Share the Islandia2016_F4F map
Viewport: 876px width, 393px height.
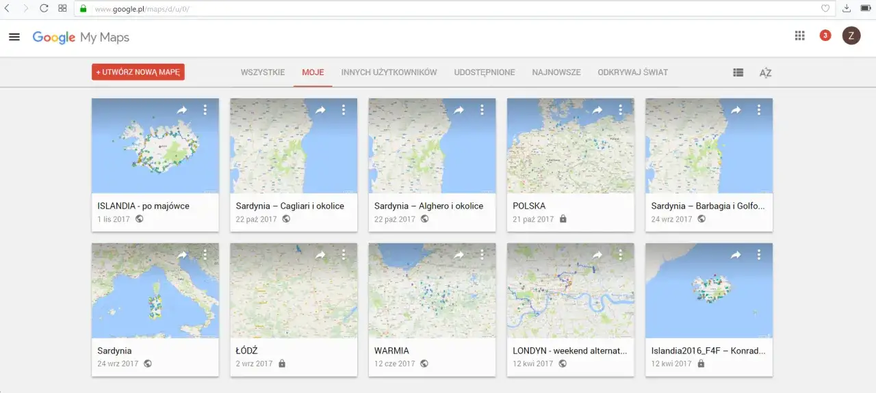(736, 255)
